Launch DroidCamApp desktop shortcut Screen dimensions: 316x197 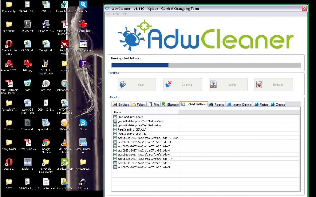coord(65,162)
